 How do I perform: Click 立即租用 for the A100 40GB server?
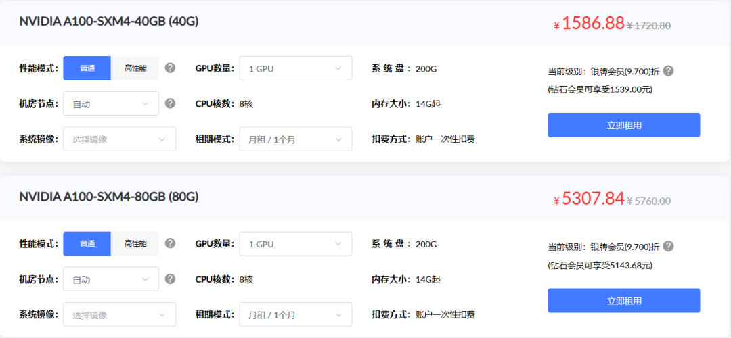(x=624, y=125)
